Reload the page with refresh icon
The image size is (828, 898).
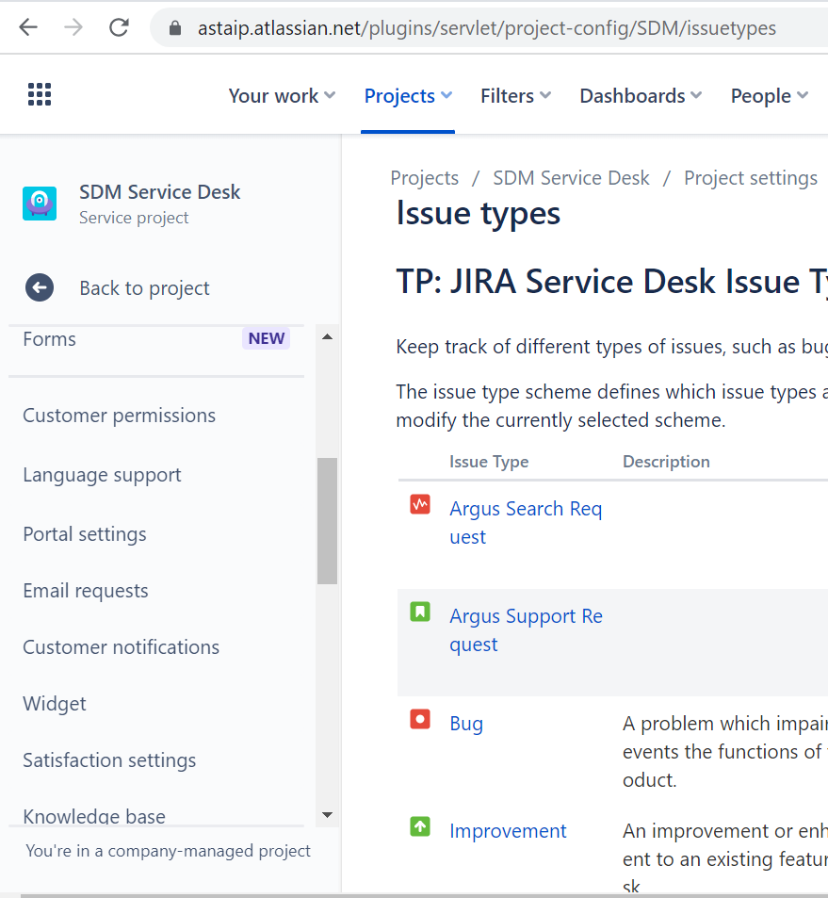[x=119, y=27]
